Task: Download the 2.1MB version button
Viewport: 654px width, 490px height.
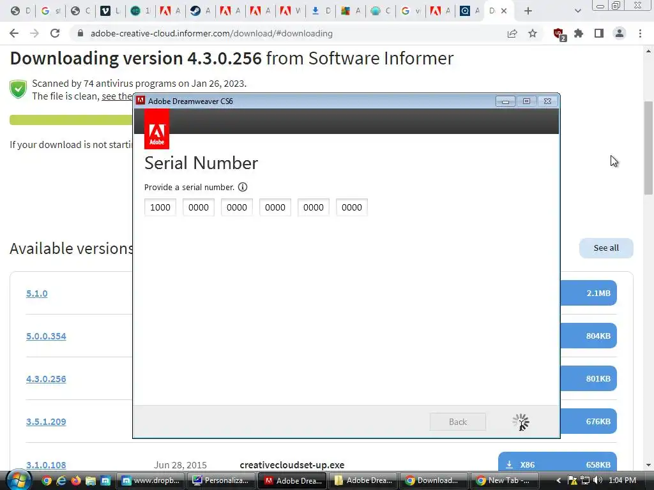Action: pyautogui.click(x=588, y=293)
